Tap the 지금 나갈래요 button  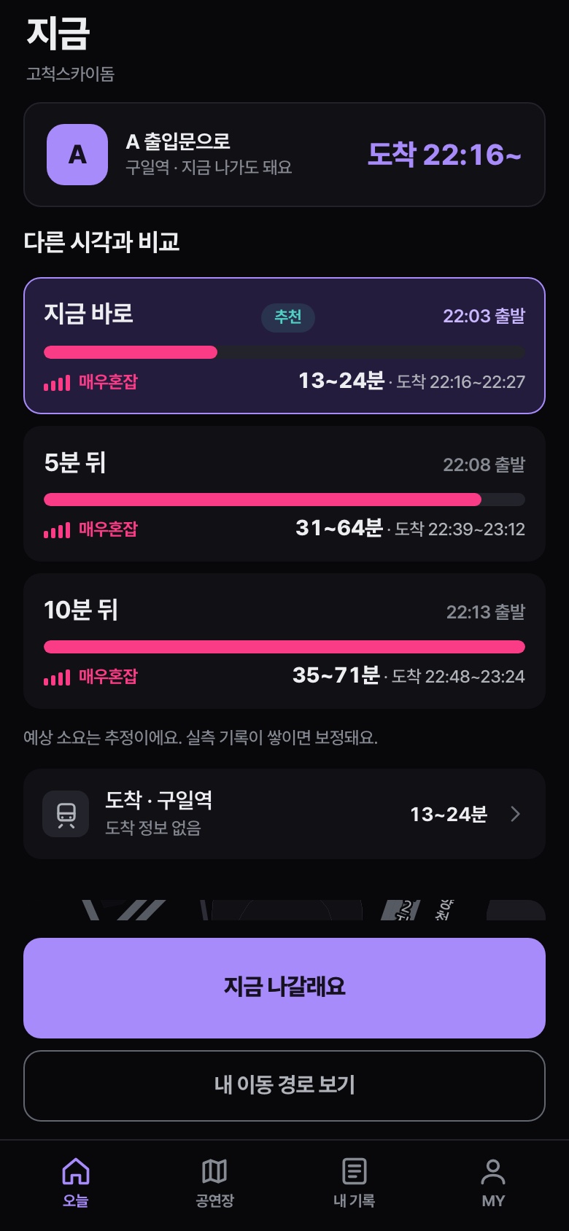[x=284, y=988]
